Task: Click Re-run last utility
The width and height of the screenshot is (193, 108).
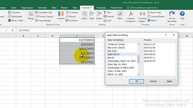Action: click(x=172, y=17)
